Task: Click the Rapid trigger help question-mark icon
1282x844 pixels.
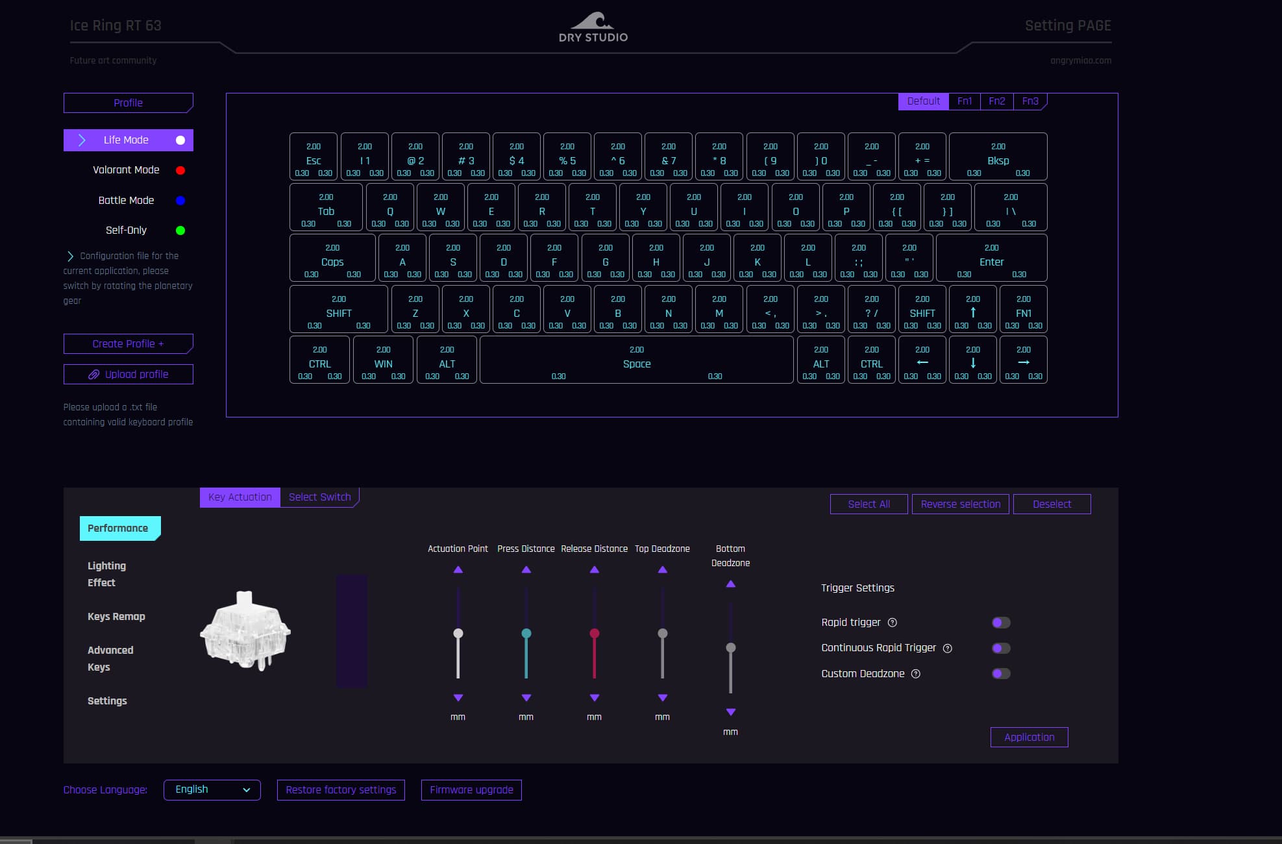Action: (893, 623)
